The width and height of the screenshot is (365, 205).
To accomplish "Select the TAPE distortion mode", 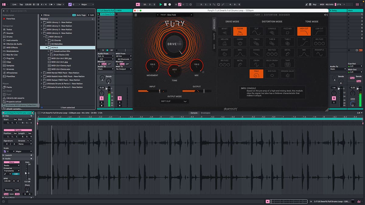I will tap(287, 63).
